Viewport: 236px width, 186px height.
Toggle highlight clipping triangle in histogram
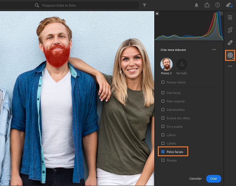click(x=221, y=14)
